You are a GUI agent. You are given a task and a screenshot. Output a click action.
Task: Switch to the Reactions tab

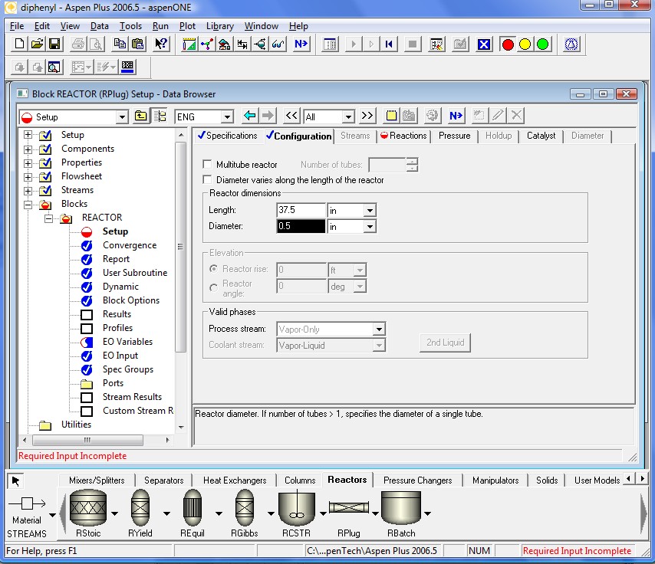pyautogui.click(x=403, y=136)
